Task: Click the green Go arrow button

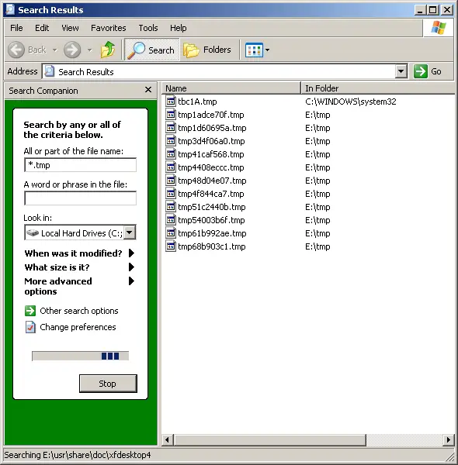Action: coord(420,71)
